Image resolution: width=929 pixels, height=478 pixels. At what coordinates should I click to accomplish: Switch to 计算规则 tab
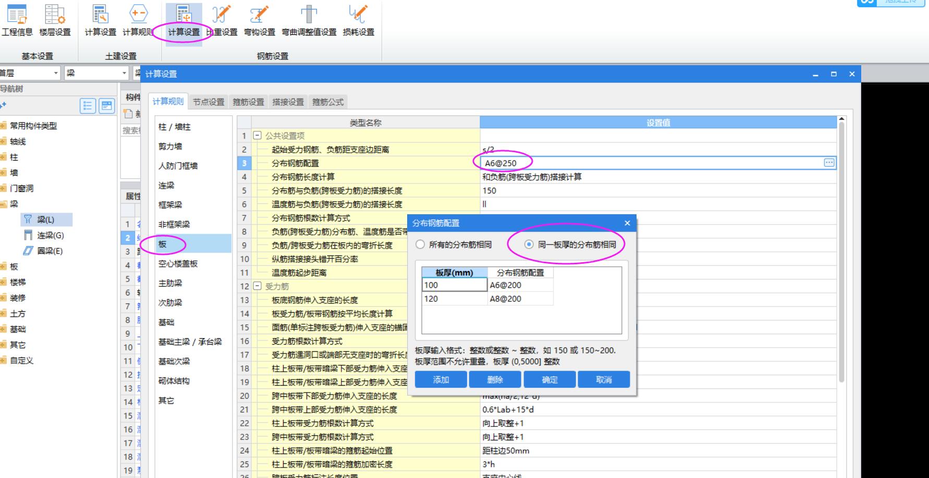168,102
